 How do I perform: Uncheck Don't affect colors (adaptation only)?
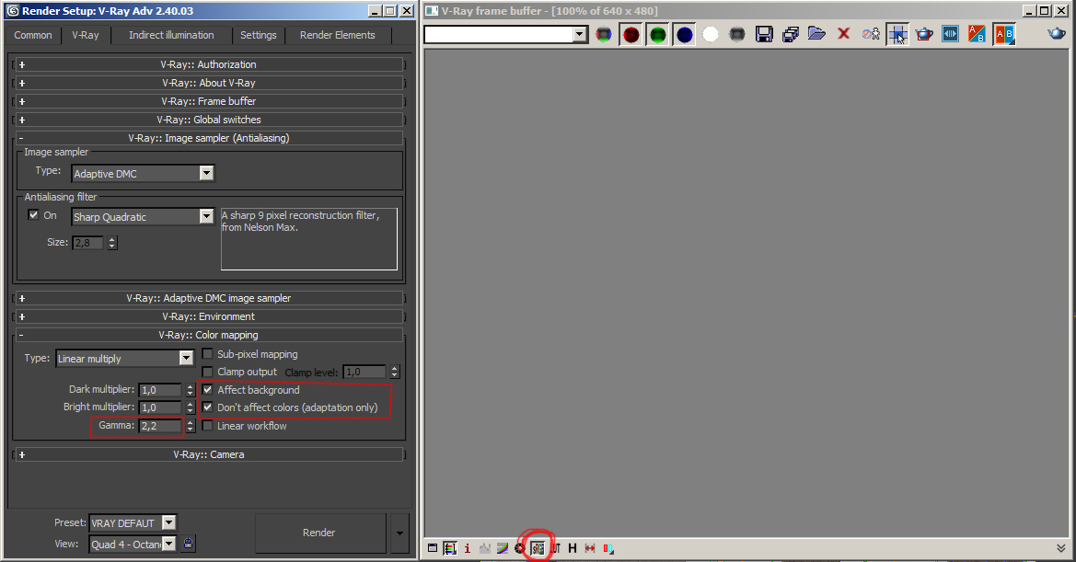207,407
